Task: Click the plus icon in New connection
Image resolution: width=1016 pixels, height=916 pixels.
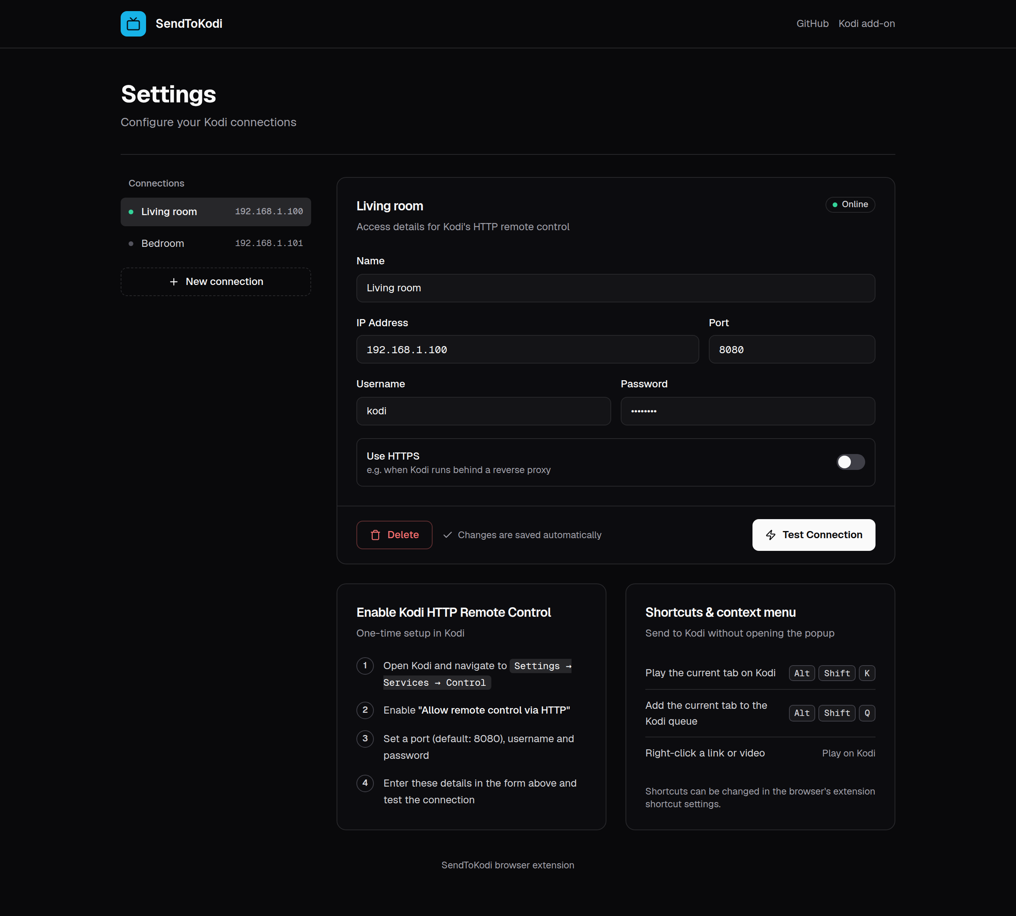Action: coord(173,282)
